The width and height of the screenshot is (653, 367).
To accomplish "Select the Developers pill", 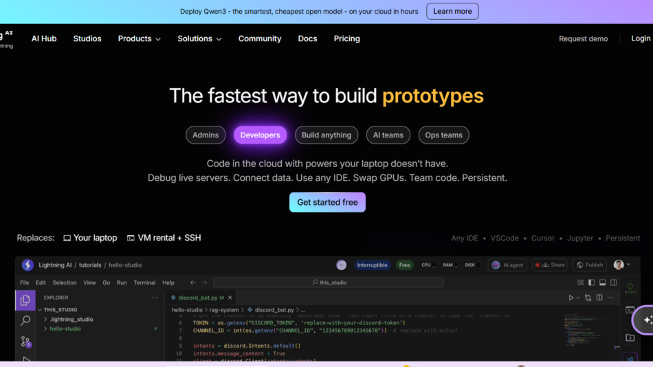I will pyautogui.click(x=261, y=135).
